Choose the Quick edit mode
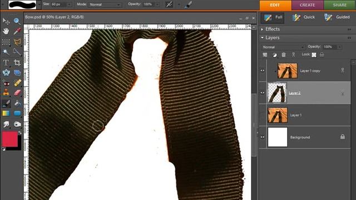Image resolution: width=356 pixels, height=200 pixels. point(304,17)
